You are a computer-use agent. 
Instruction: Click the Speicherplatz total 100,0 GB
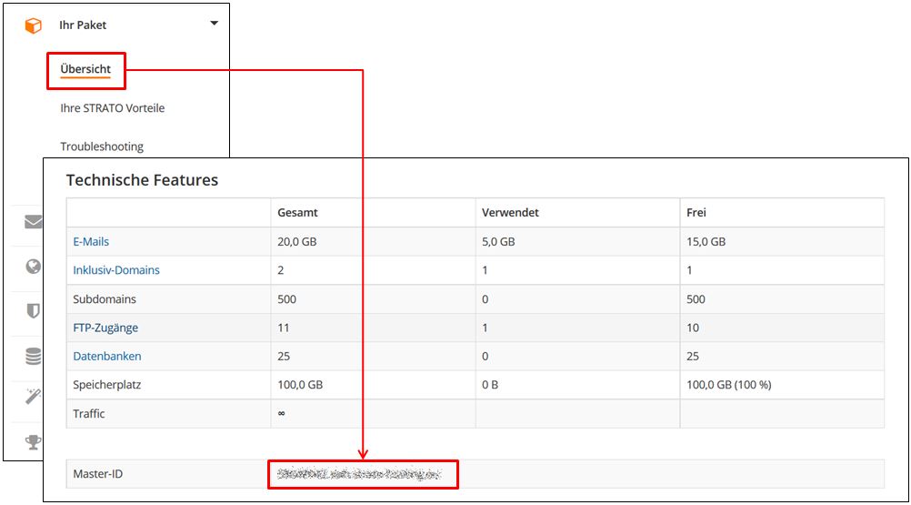300,385
